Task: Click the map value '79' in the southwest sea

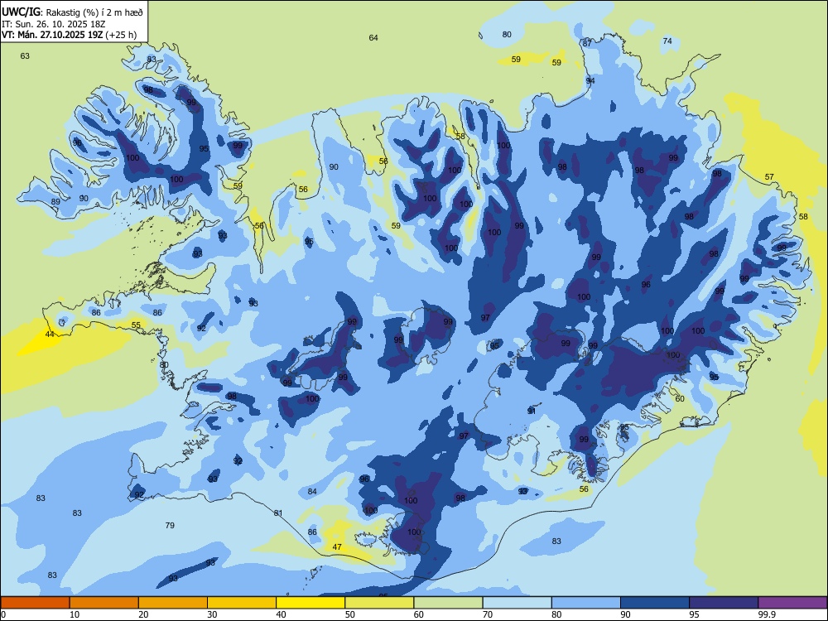Action: click(170, 526)
